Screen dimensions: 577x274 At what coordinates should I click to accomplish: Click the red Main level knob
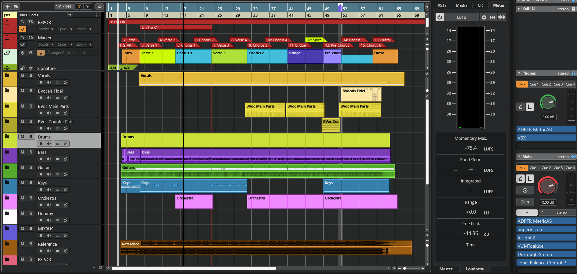pos(547,186)
